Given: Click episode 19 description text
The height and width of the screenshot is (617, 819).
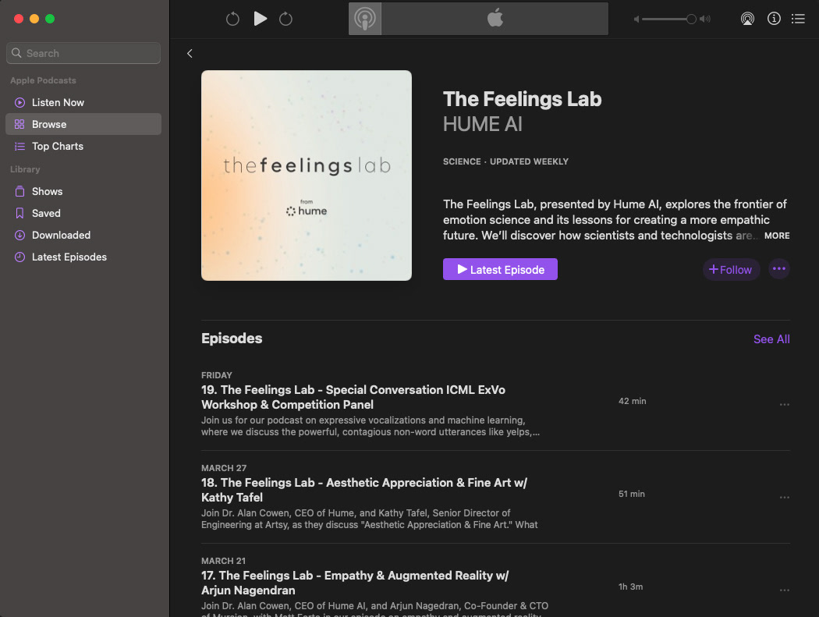Looking at the screenshot, I should [x=370, y=426].
